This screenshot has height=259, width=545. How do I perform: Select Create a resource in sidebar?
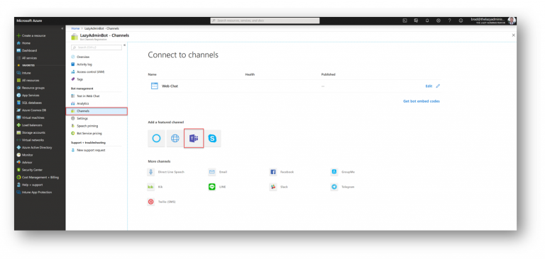34,35
